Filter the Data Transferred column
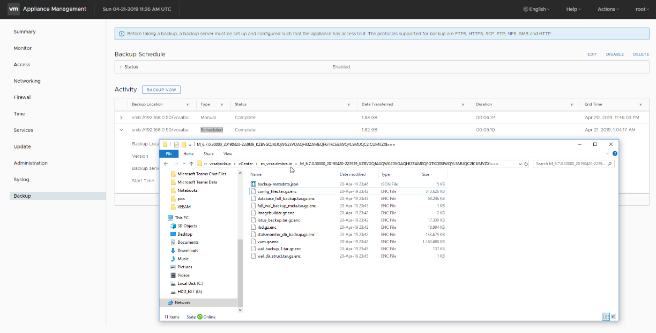The image size is (656, 333). click(463, 105)
